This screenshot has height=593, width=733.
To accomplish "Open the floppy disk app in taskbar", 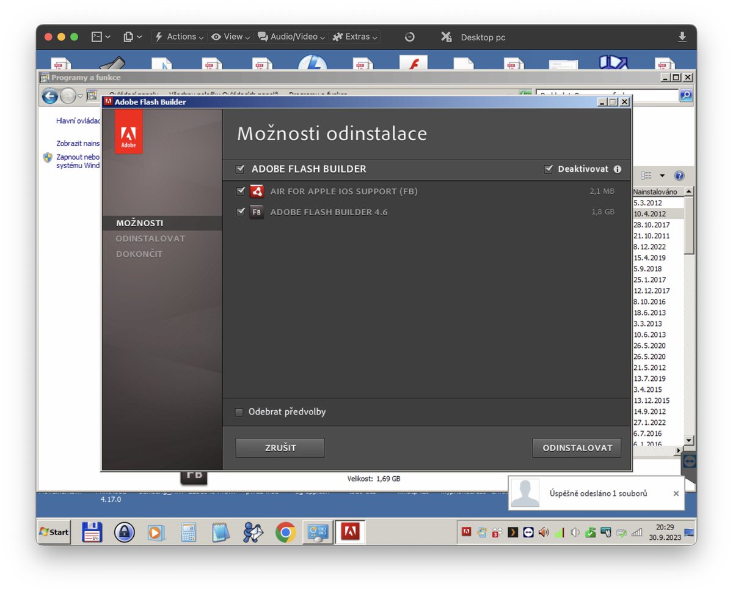I will pos(92,532).
